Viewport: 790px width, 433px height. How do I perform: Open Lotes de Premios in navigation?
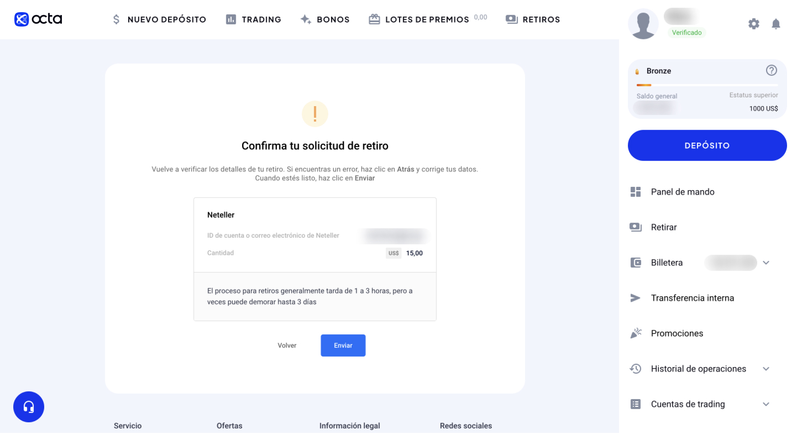pos(419,20)
